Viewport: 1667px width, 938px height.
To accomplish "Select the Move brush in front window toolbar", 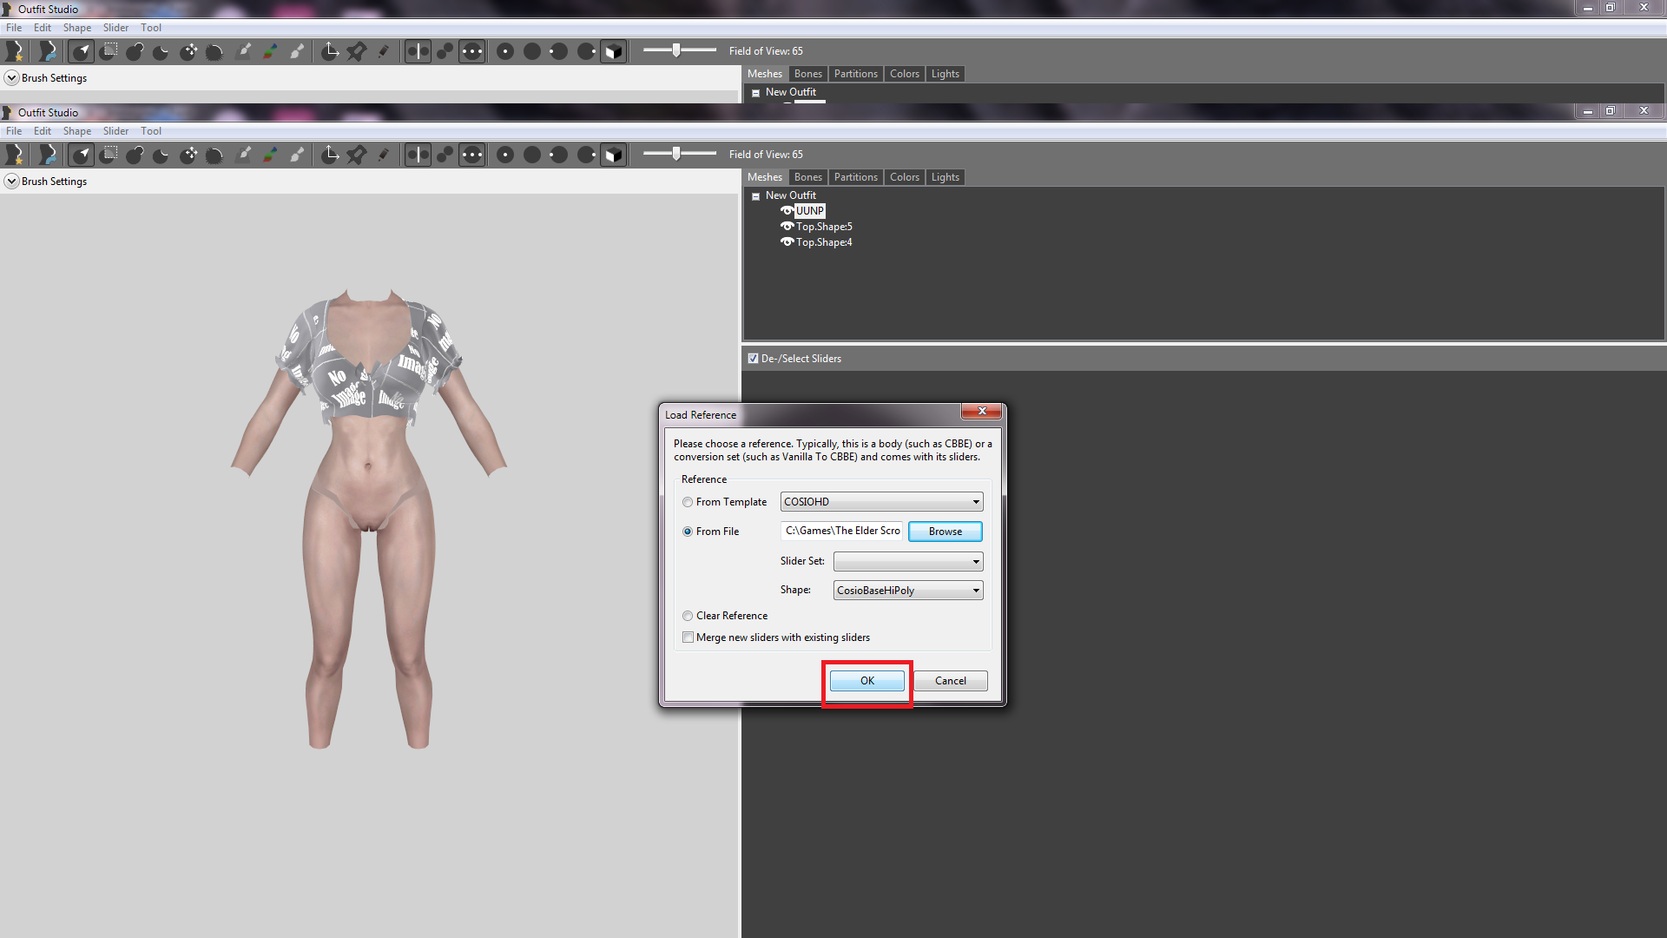I will pos(188,155).
